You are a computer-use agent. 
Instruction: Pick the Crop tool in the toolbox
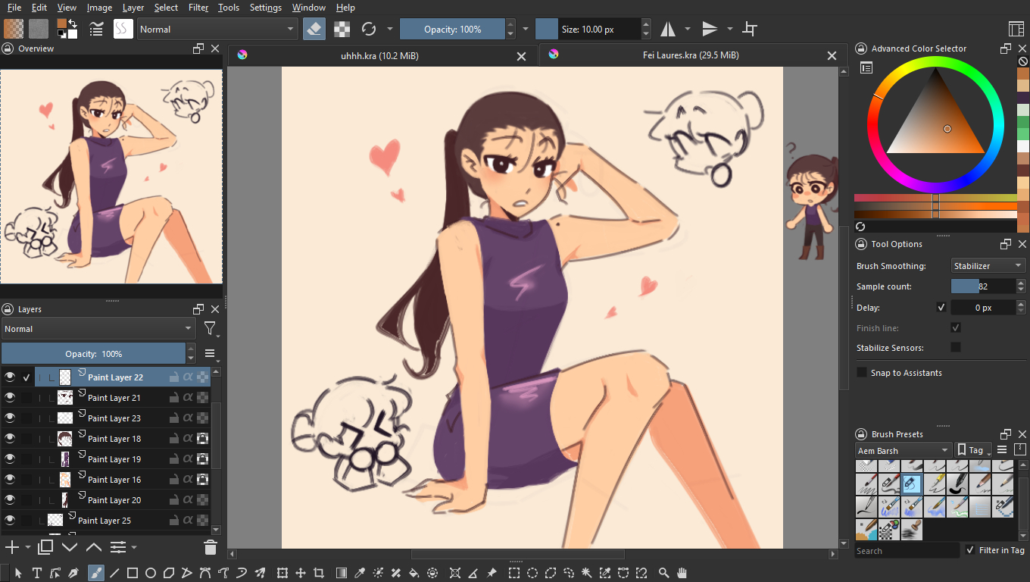(319, 573)
